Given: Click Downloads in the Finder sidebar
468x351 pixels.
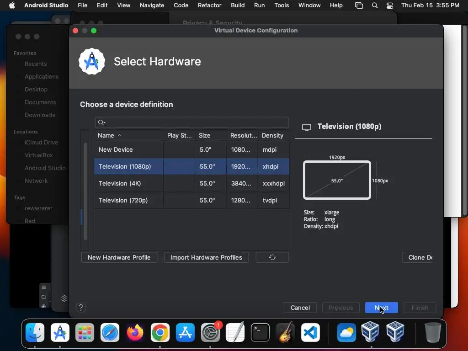Looking at the screenshot, I should 40,115.
